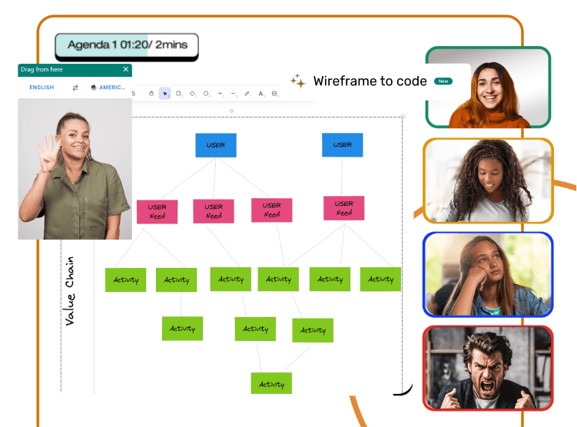Viewport: 577px width, 427px height.
Task: Open the AMERIC.. sign language selector
Action: 108,88
